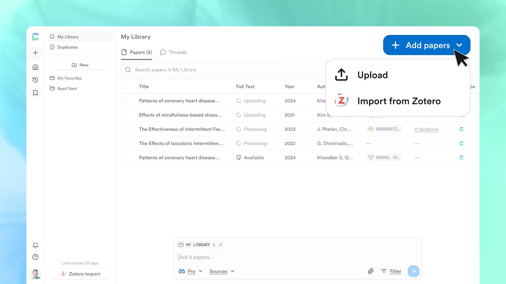Click the Consensus source icon in Available row

[x=461, y=158]
